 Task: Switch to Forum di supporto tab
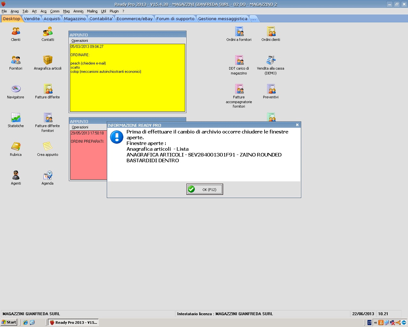[x=175, y=19]
